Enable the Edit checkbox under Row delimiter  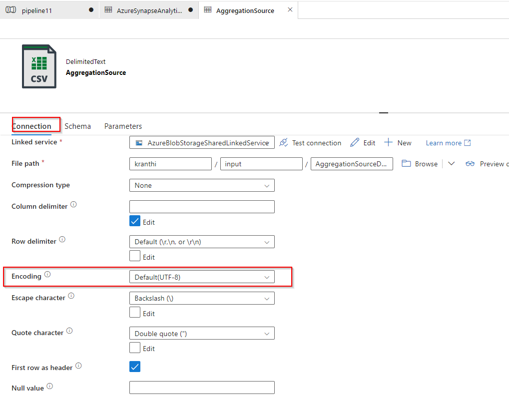click(134, 256)
